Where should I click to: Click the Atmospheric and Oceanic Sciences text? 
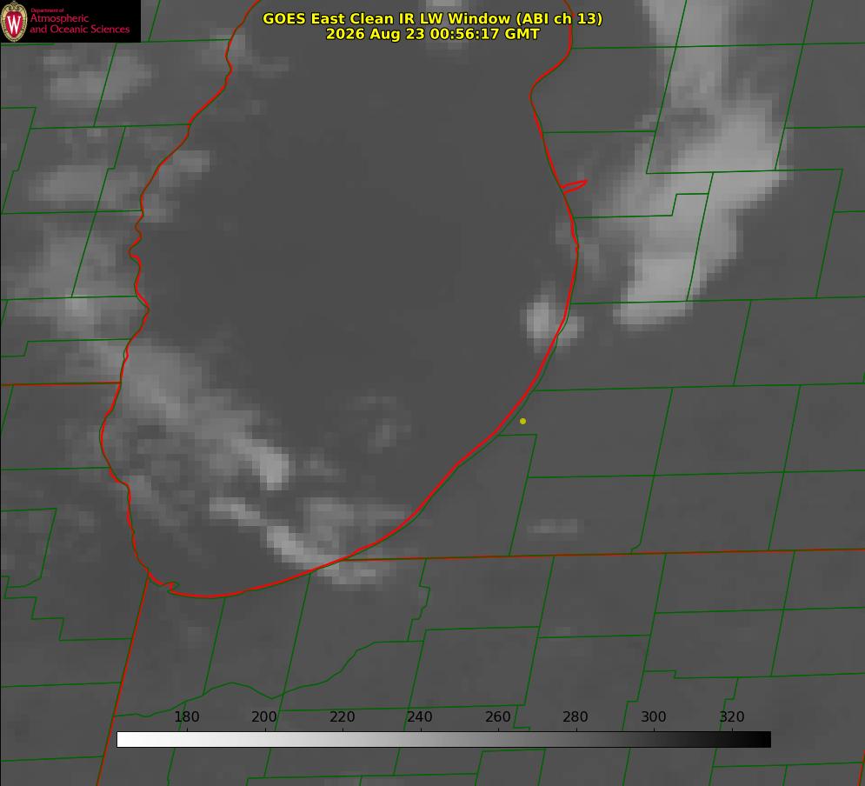pyautogui.click(x=79, y=23)
